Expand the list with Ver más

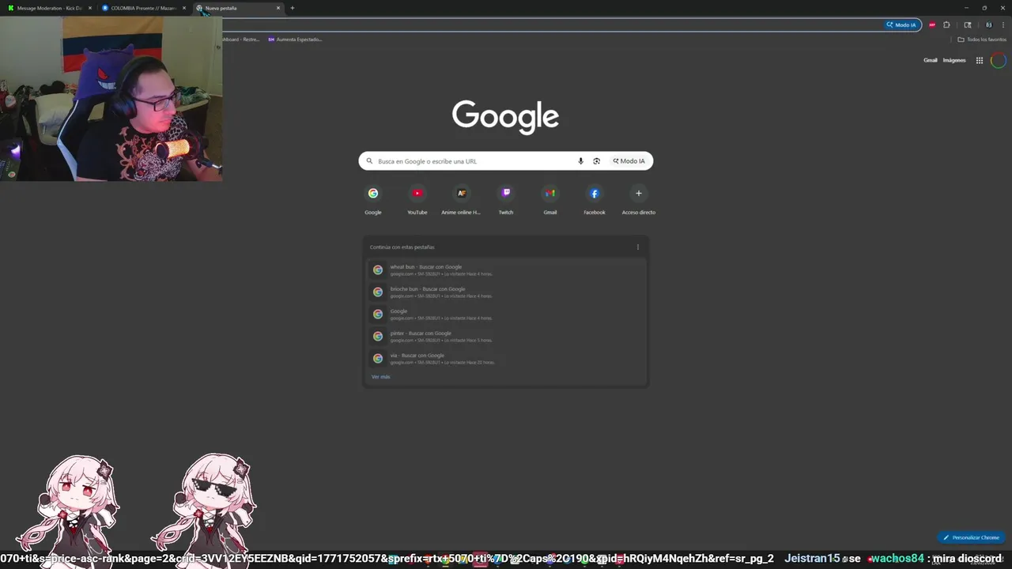click(380, 377)
